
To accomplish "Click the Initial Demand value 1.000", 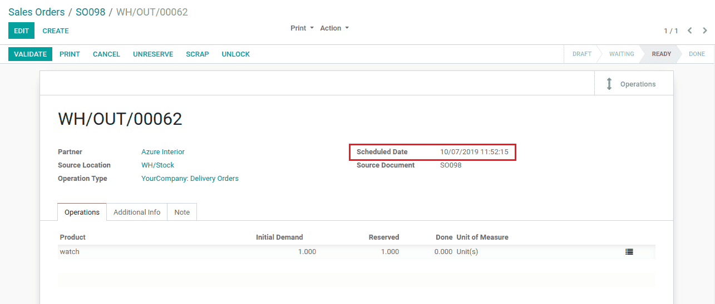I will pos(307,252).
